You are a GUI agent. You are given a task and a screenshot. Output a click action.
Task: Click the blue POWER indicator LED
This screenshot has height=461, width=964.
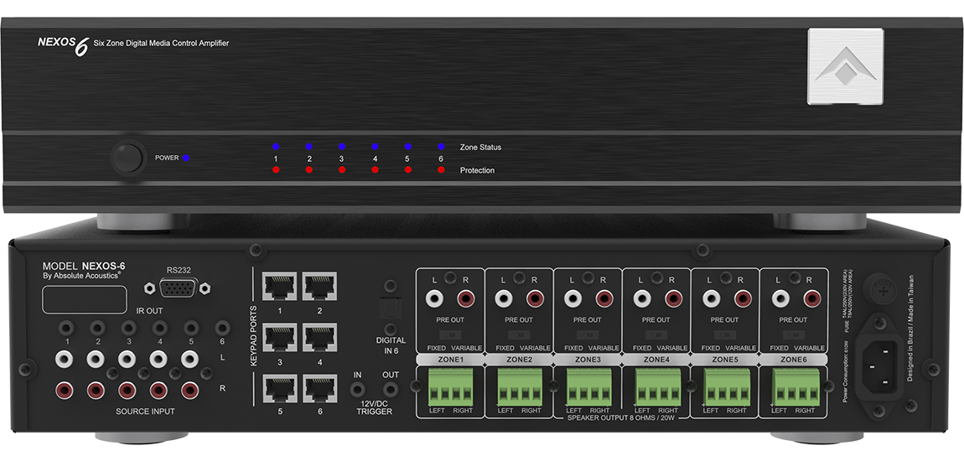point(185,158)
